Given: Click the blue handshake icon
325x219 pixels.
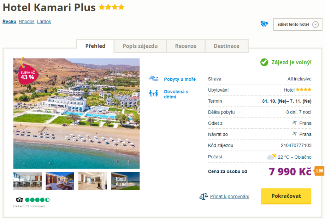Looking at the screenshot, I should pos(264,24).
